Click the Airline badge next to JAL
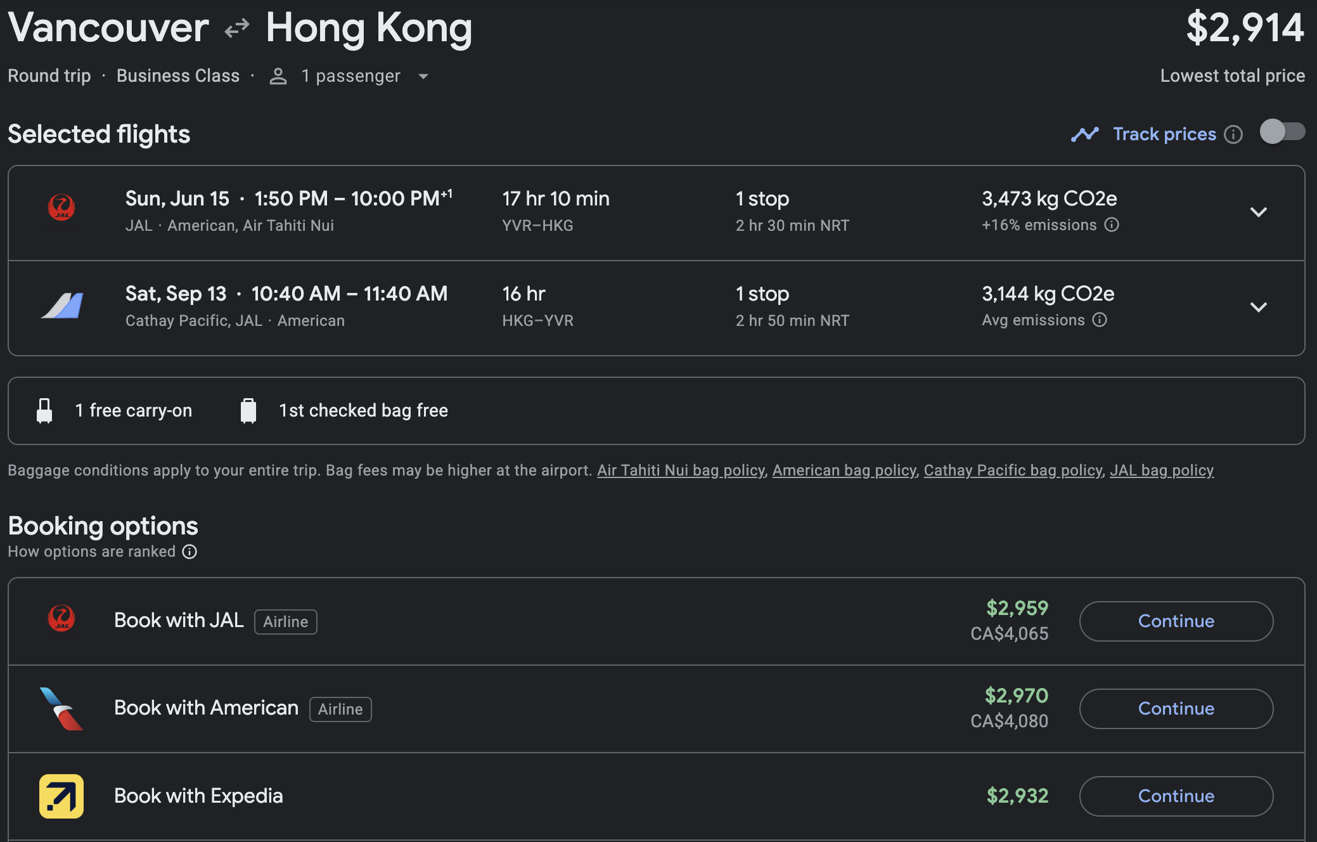Screen dimensions: 1317x842 click(286, 622)
